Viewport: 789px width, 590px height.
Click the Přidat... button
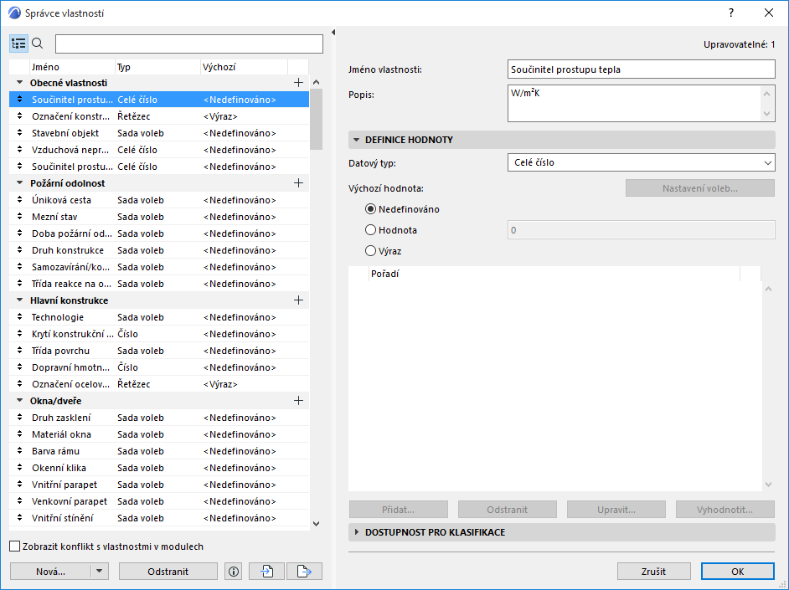(x=399, y=510)
